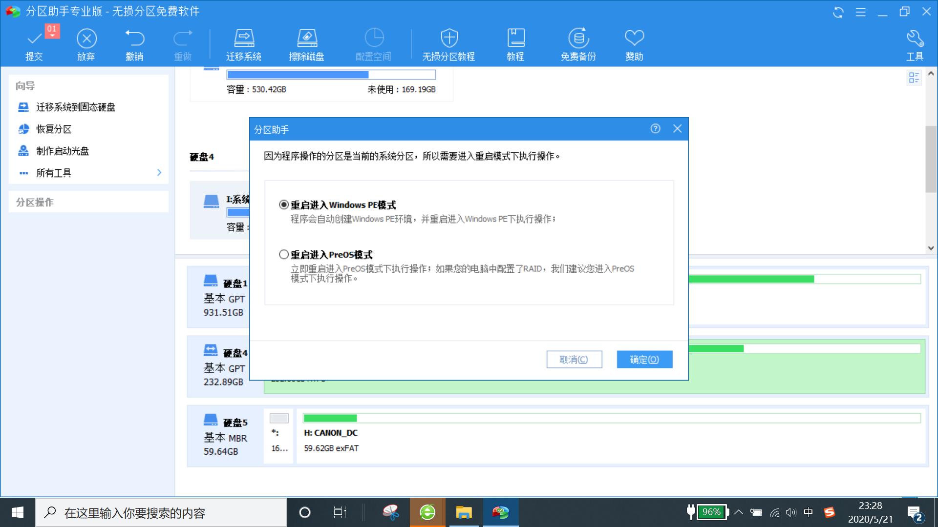Click the 擦除磁盘 wipe disk icon

(307, 43)
